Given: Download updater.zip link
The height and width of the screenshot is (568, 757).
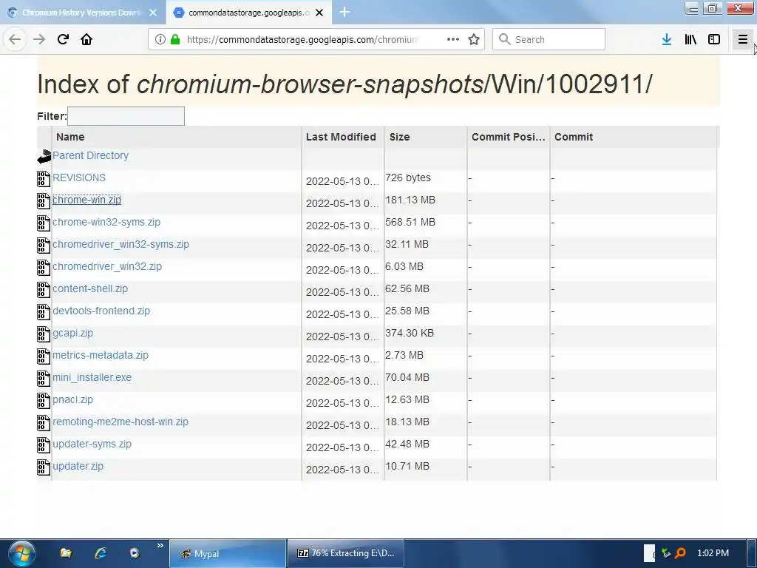Looking at the screenshot, I should coord(78,467).
